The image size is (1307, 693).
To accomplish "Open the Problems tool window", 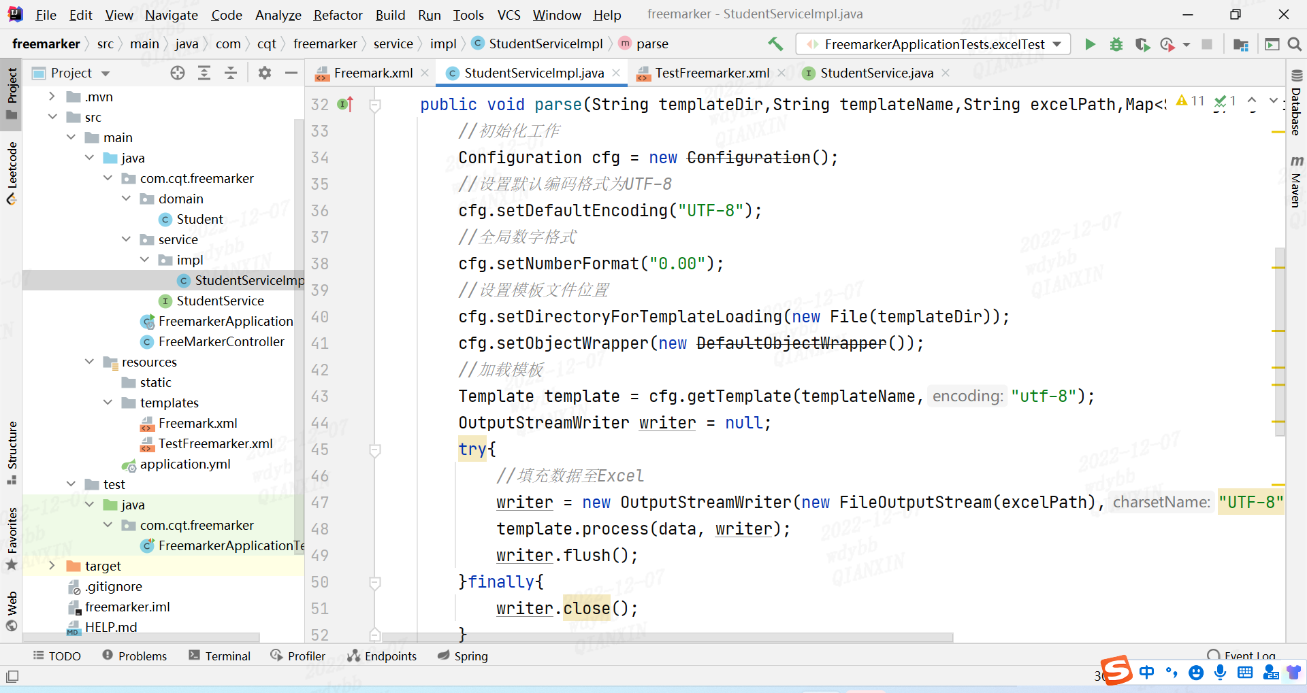I will pos(135,656).
